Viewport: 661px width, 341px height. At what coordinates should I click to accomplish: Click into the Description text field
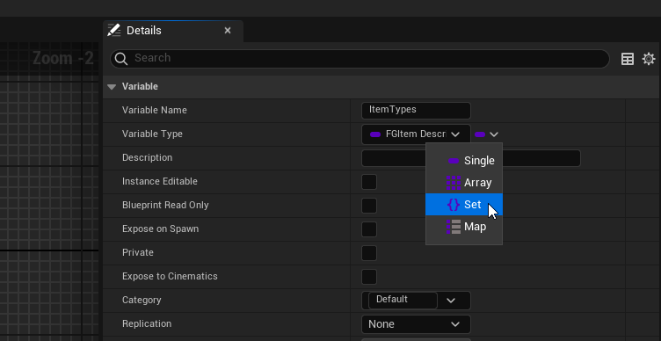click(x=471, y=158)
